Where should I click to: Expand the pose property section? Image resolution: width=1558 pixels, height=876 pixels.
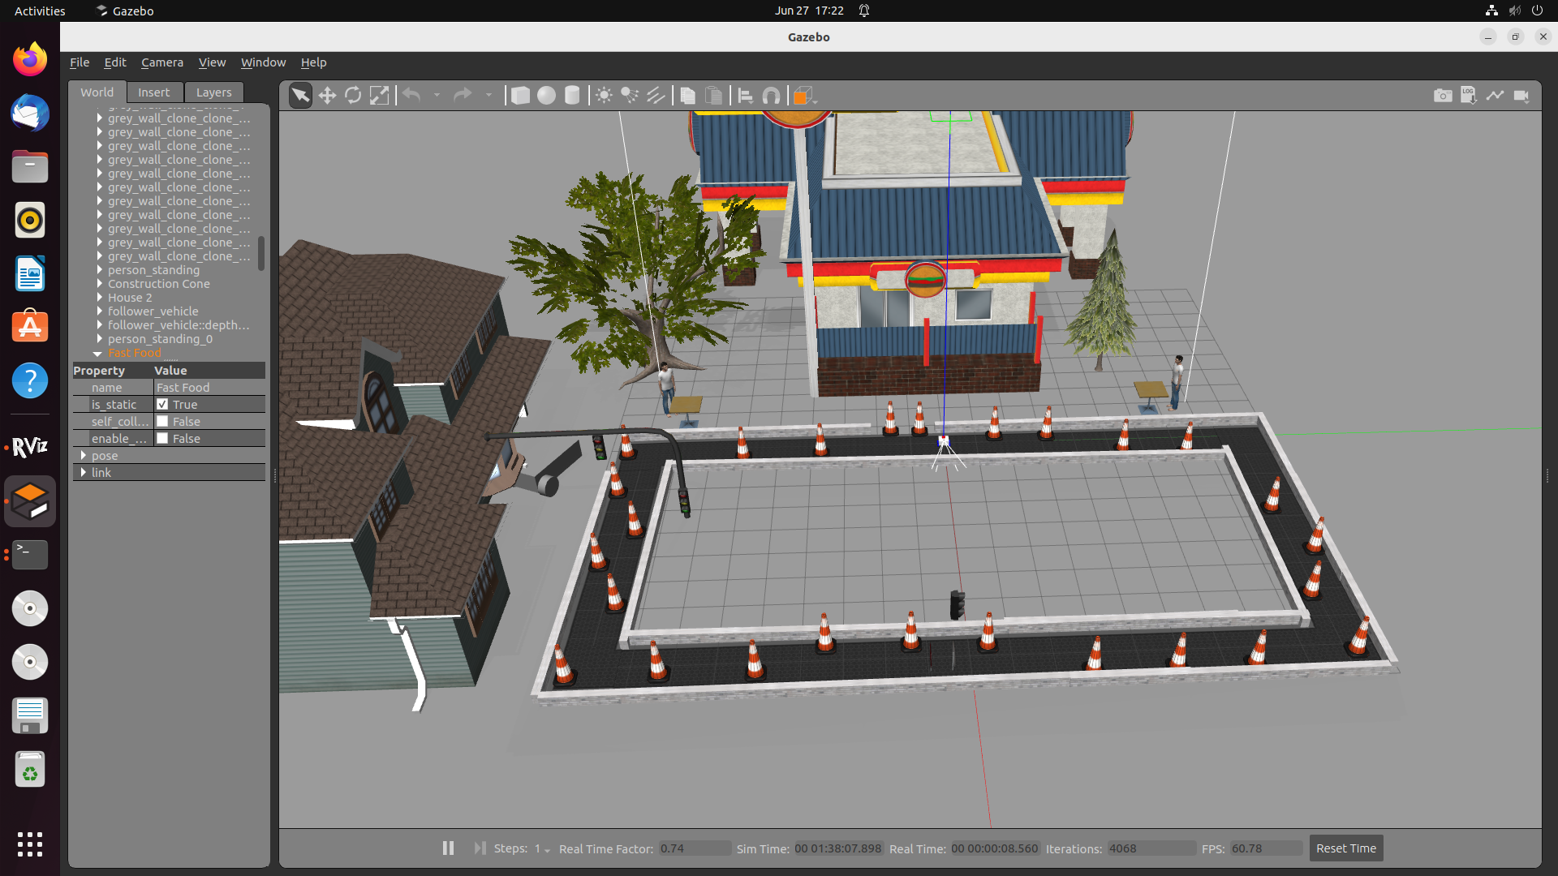click(84, 456)
